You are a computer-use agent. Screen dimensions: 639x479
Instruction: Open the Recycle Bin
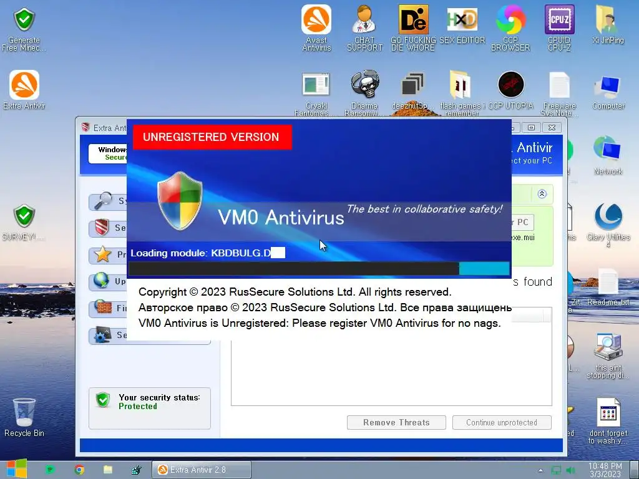tap(24, 417)
